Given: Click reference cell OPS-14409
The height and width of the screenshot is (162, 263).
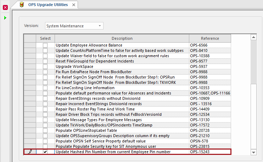Looking at the screenshot, I should (210, 109).
